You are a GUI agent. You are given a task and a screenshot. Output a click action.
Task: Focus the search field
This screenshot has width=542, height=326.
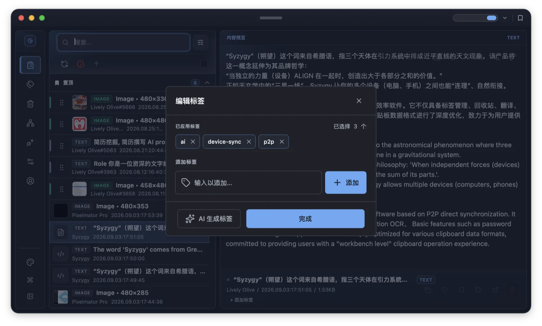pyautogui.click(x=124, y=42)
